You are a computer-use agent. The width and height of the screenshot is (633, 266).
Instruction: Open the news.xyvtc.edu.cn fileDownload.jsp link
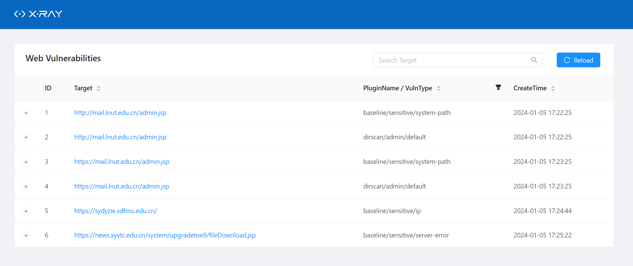[165, 235]
